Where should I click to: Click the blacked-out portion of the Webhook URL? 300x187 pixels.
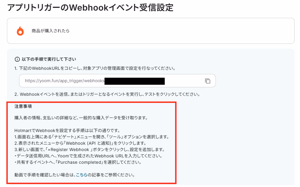(134, 81)
